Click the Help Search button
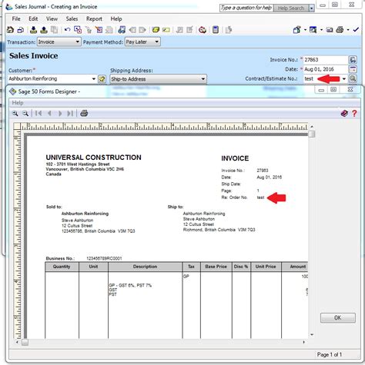This screenshot has height=365, width=365. (x=291, y=8)
